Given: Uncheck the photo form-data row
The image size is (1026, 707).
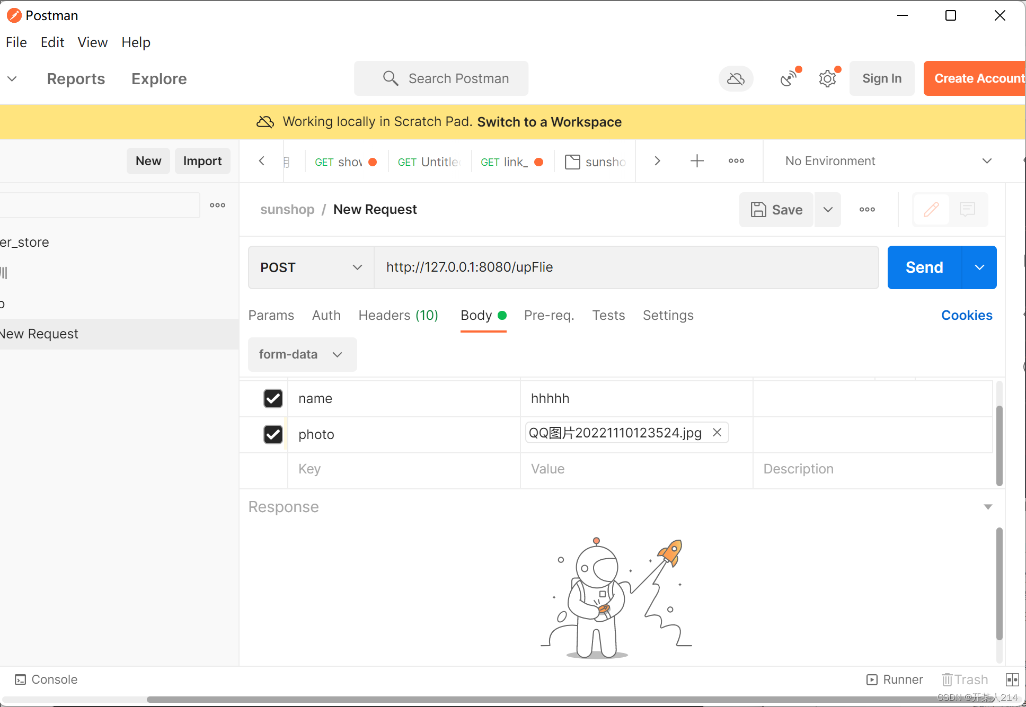Looking at the screenshot, I should click(273, 434).
